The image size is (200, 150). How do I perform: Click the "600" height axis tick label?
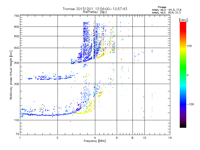point(16,27)
